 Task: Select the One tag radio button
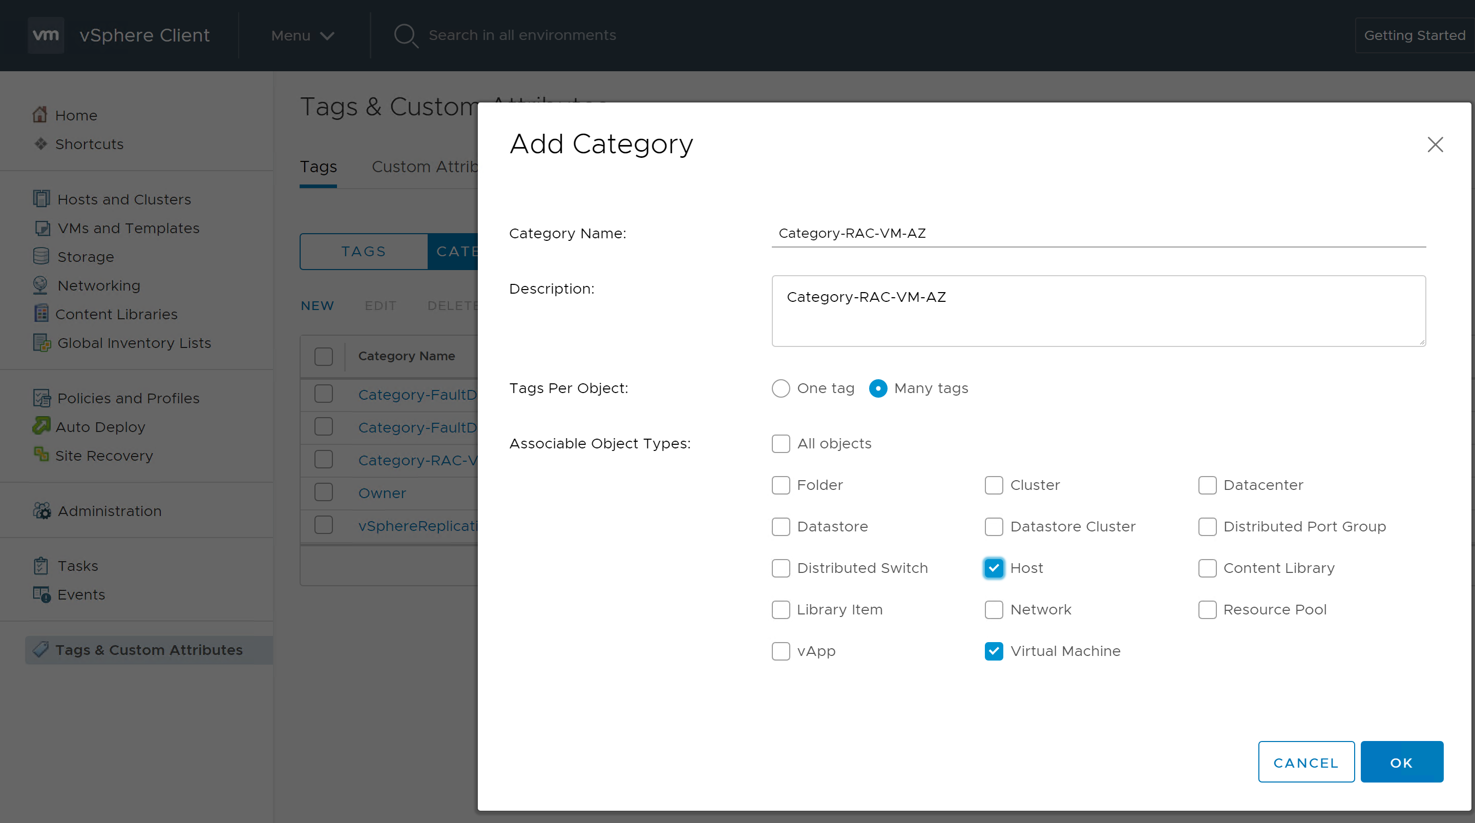pyautogui.click(x=781, y=388)
